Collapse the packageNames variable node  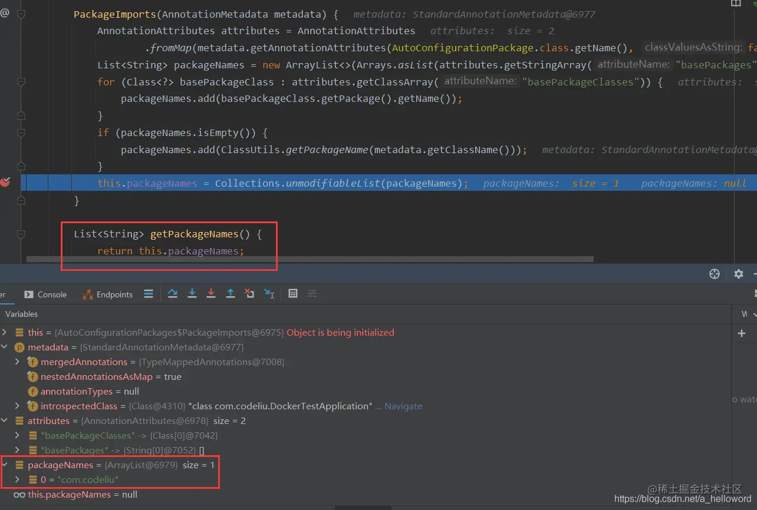[x=5, y=465]
